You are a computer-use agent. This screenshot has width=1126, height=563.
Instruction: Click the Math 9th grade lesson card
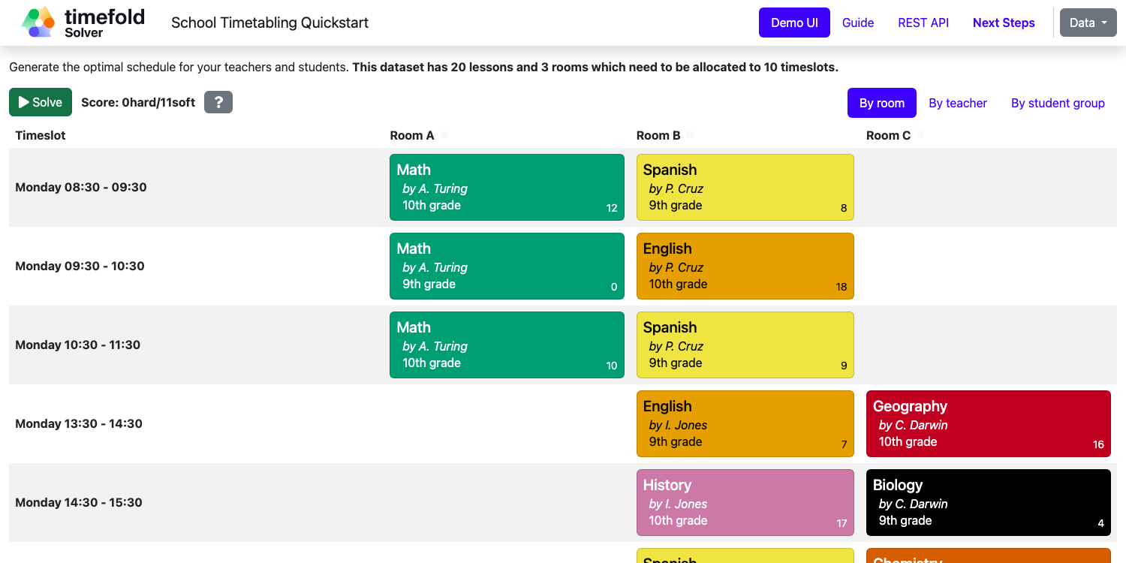507,266
